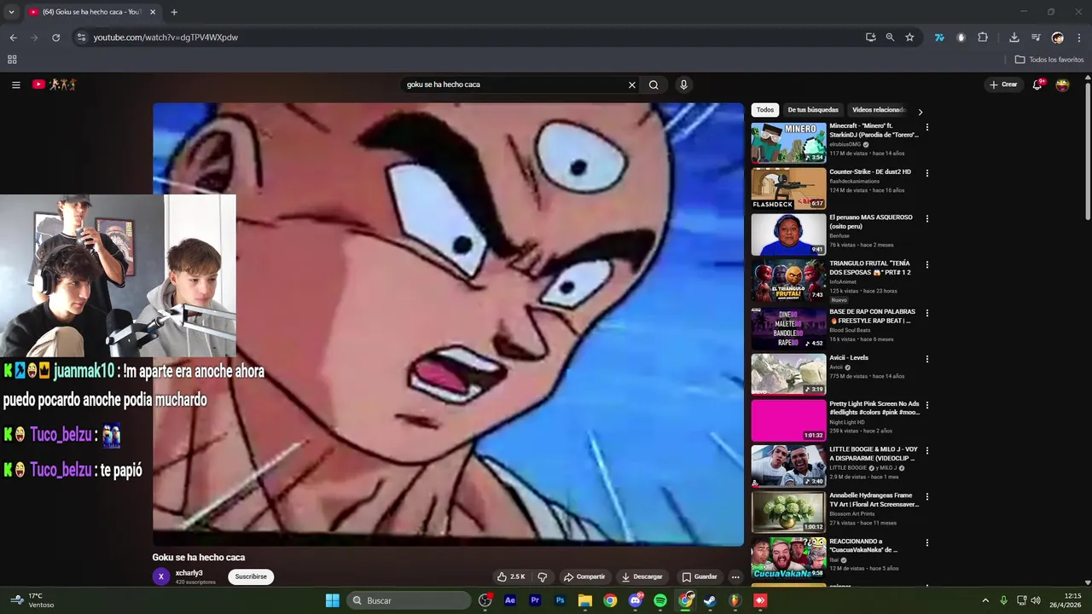Open more actions menu below the video
Viewport: 1092px width, 614px height.
pos(735,576)
